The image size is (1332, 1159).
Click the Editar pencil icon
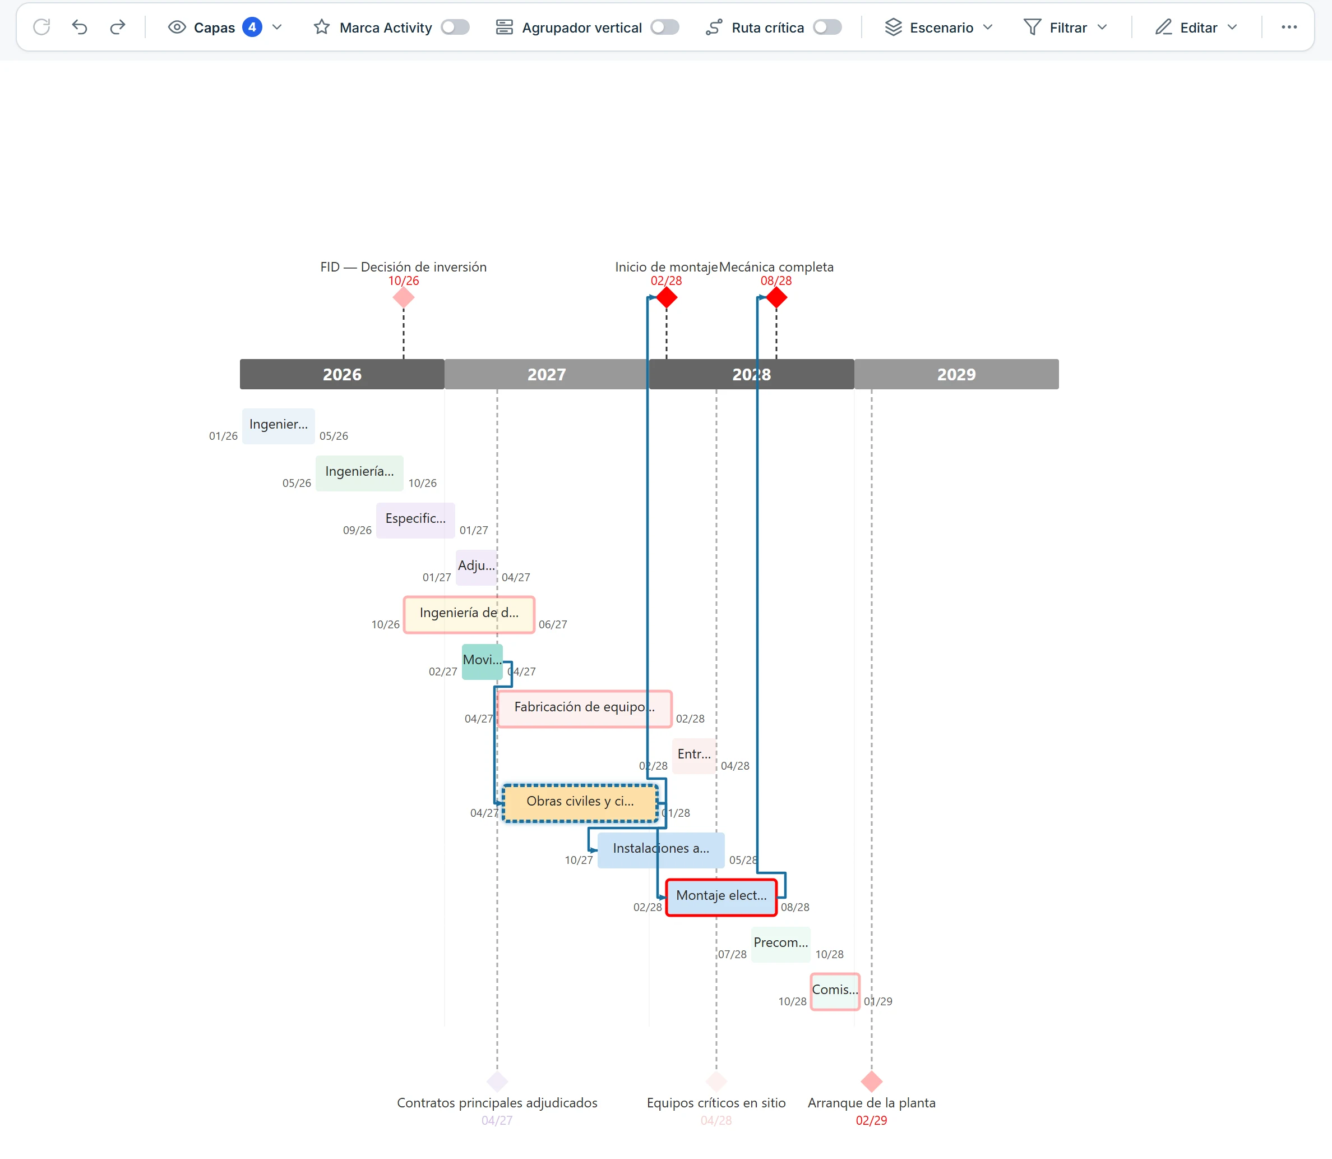1163,27
